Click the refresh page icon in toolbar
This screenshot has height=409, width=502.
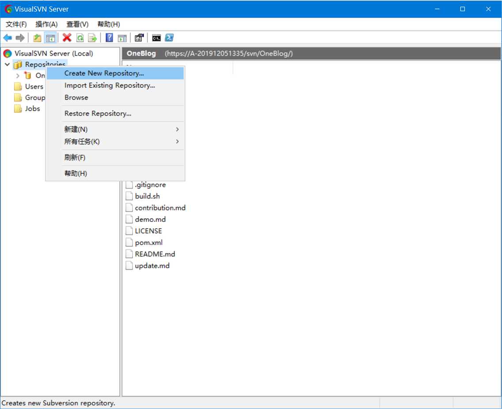click(x=80, y=38)
